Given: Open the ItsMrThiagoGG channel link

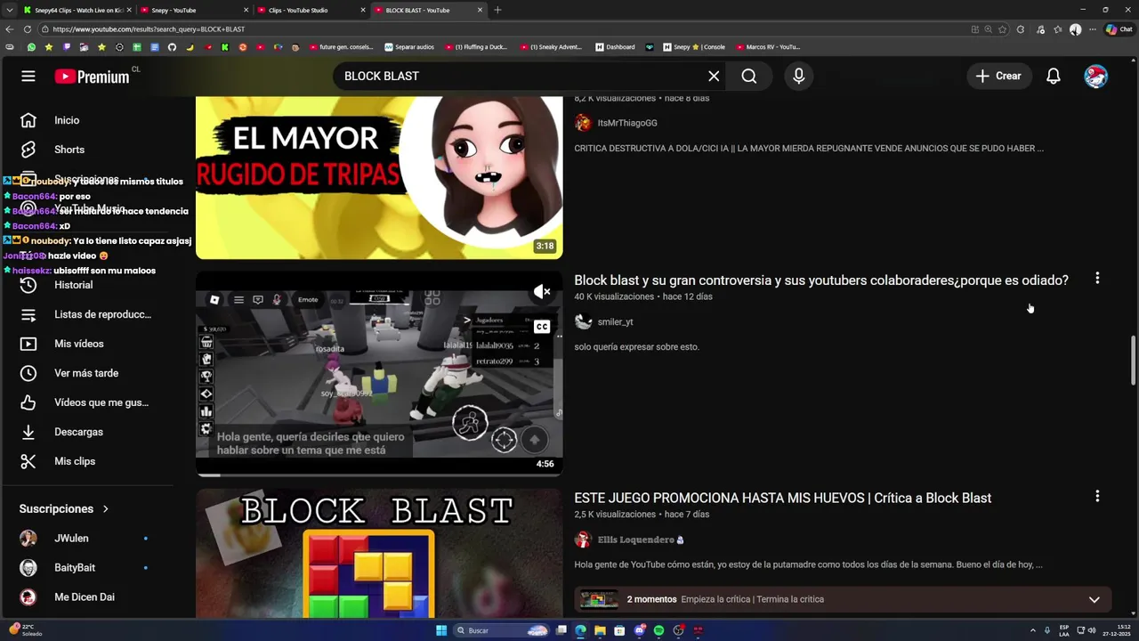Looking at the screenshot, I should point(627,123).
